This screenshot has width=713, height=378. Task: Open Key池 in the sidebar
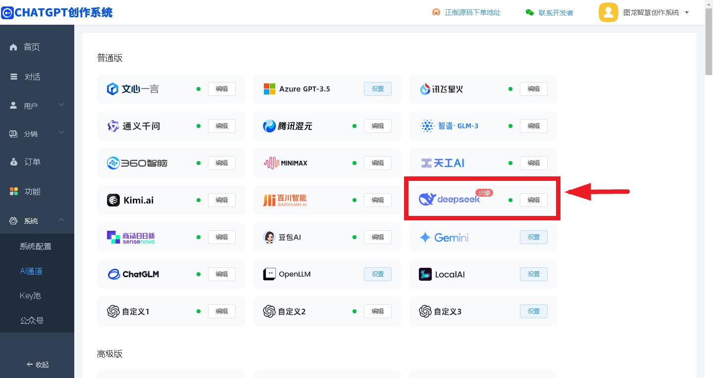click(30, 295)
